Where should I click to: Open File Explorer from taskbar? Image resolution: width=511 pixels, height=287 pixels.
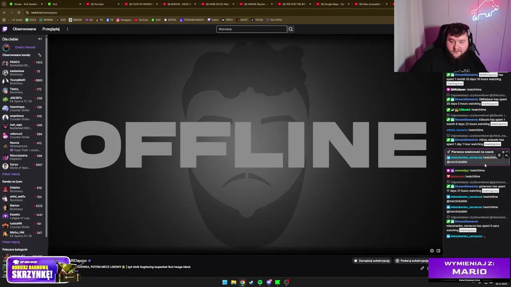coord(234,282)
